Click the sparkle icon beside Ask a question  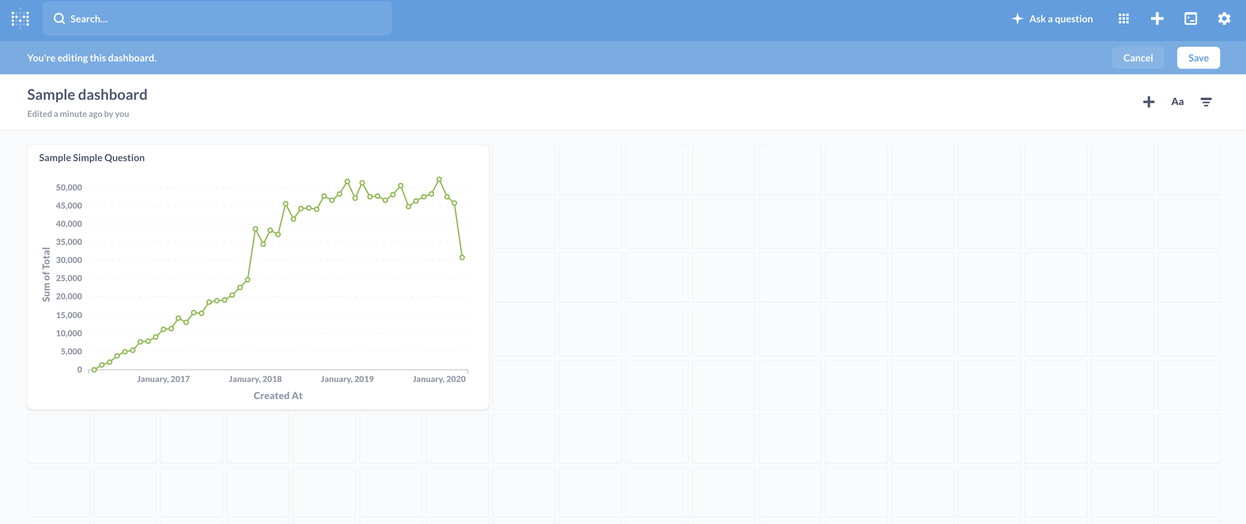tap(1017, 19)
